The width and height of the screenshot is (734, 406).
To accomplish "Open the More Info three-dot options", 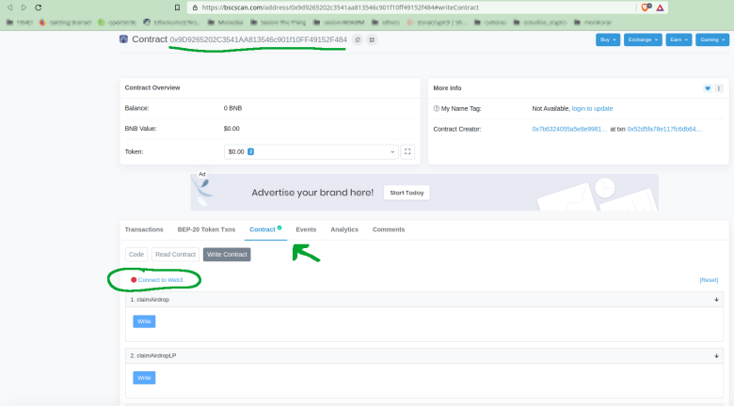I will click(719, 88).
